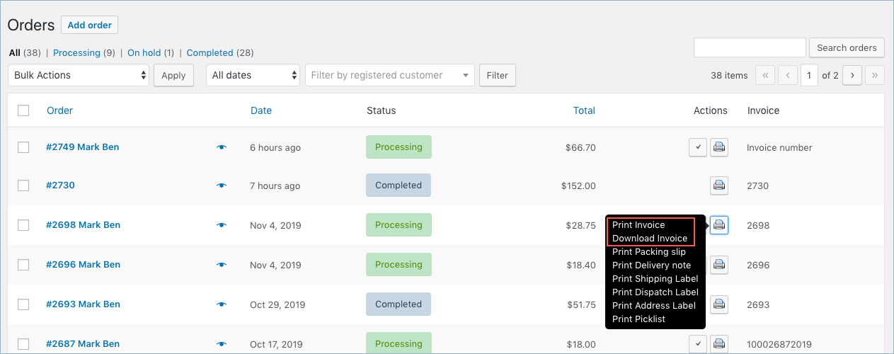Screen dimensions: 894x354
Task: Open order #2749 Mark Ben
Action: [83, 147]
